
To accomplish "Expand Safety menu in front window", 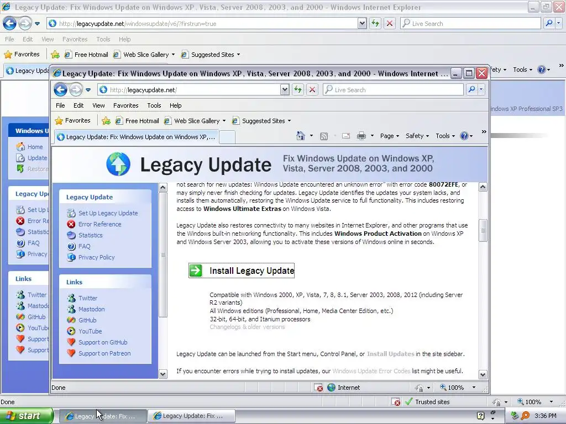I will pos(417,136).
